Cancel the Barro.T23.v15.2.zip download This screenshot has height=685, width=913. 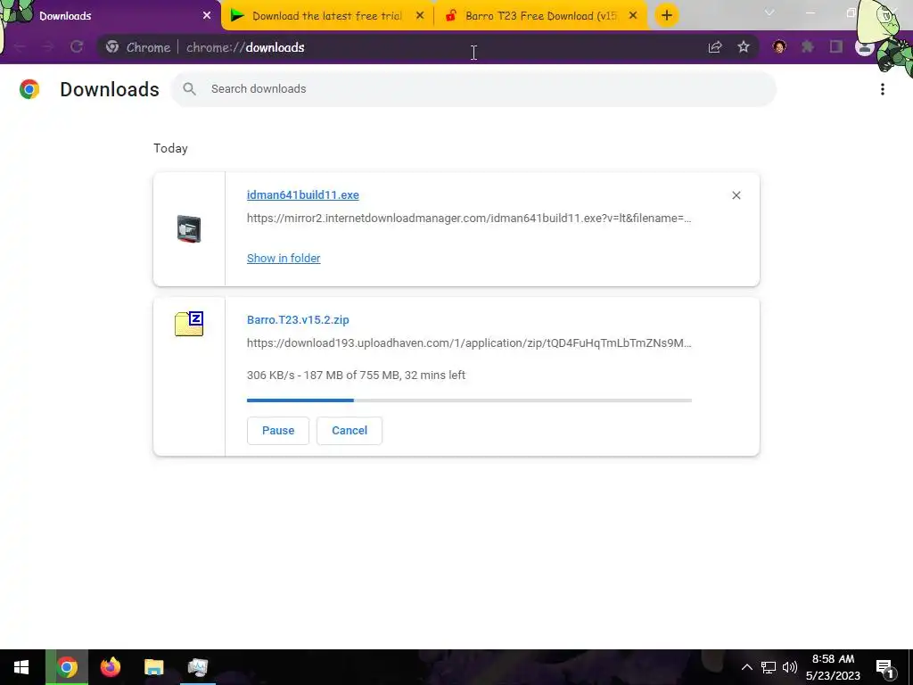350,431
